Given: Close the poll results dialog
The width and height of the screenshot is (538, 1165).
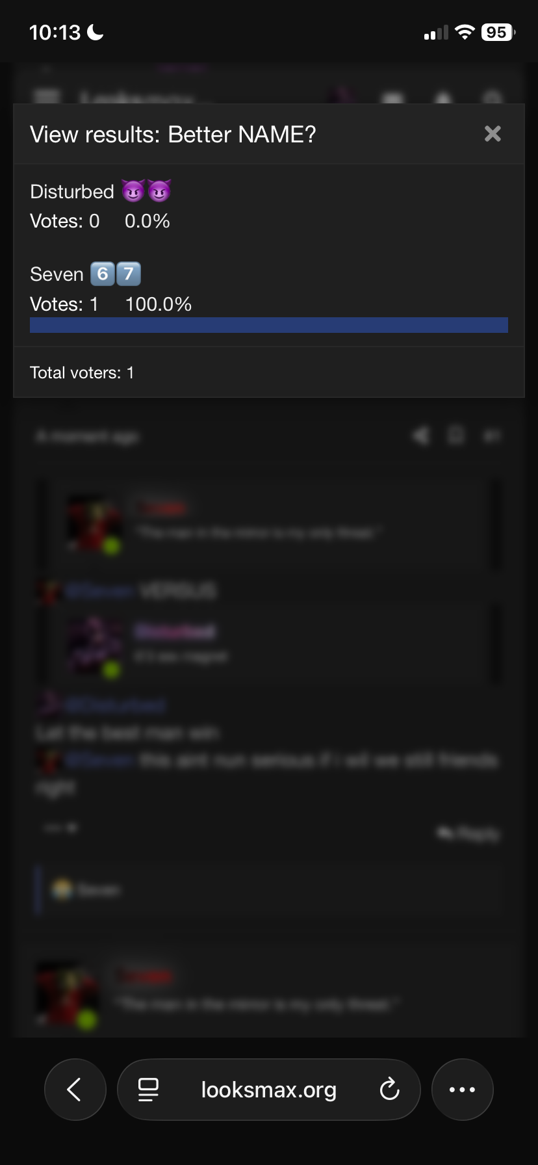Looking at the screenshot, I should pyautogui.click(x=493, y=134).
